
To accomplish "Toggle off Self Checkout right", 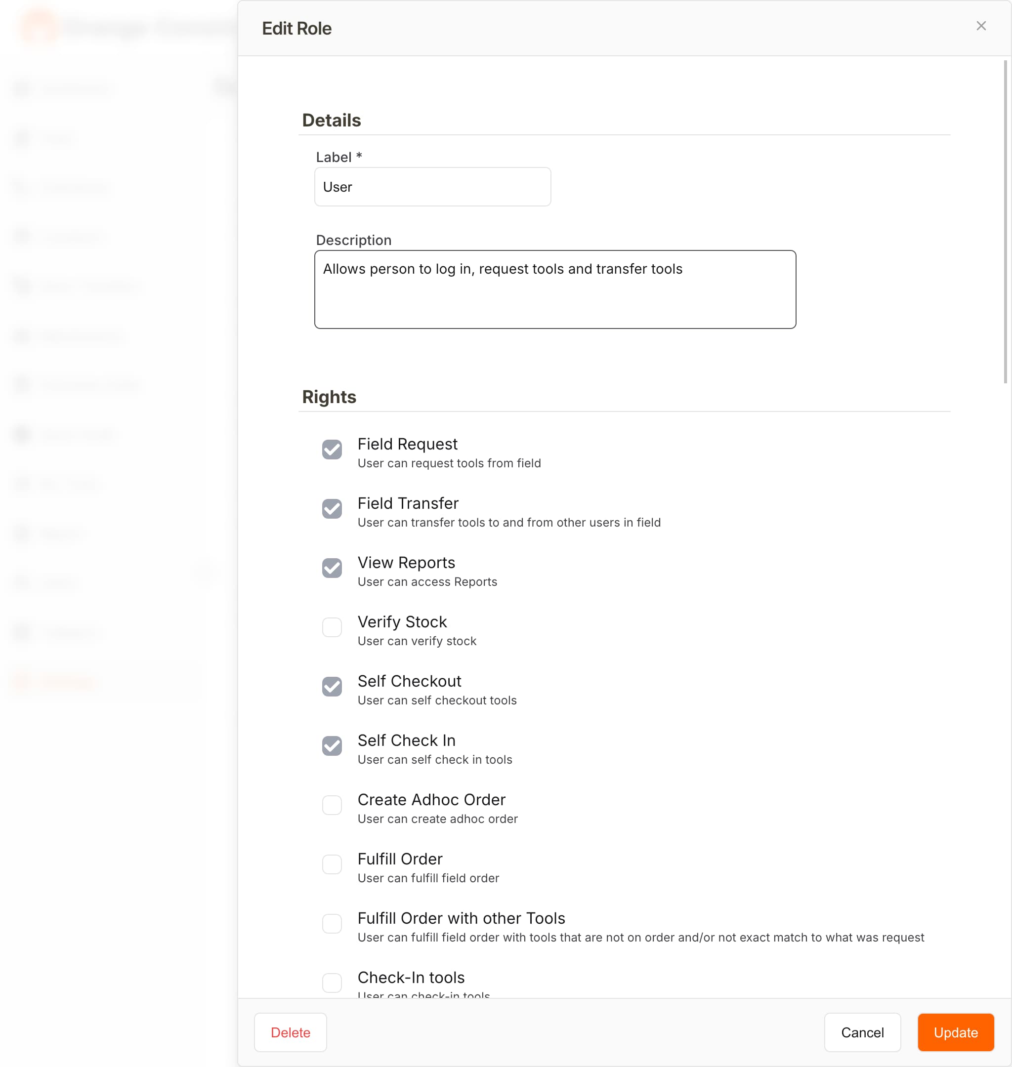I will tap(332, 686).
